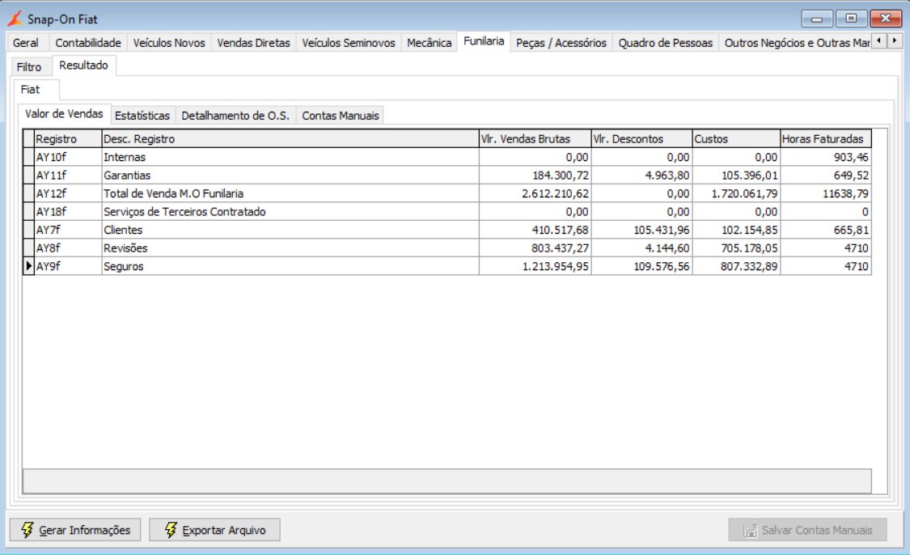This screenshot has width=910, height=555.
Task: Click the row pointer arrow beside AY9f
Action: (x=28, y=266)
